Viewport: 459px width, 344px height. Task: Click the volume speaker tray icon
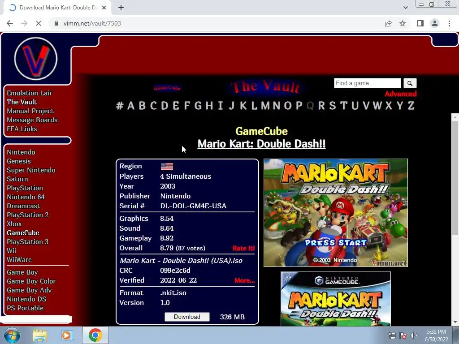coord(414,335)
